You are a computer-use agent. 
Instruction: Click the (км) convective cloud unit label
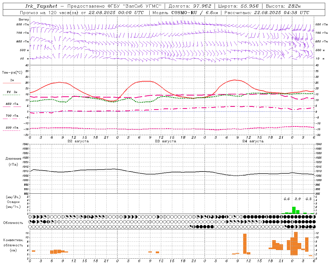pyautogui.click(x=13, y=250)
